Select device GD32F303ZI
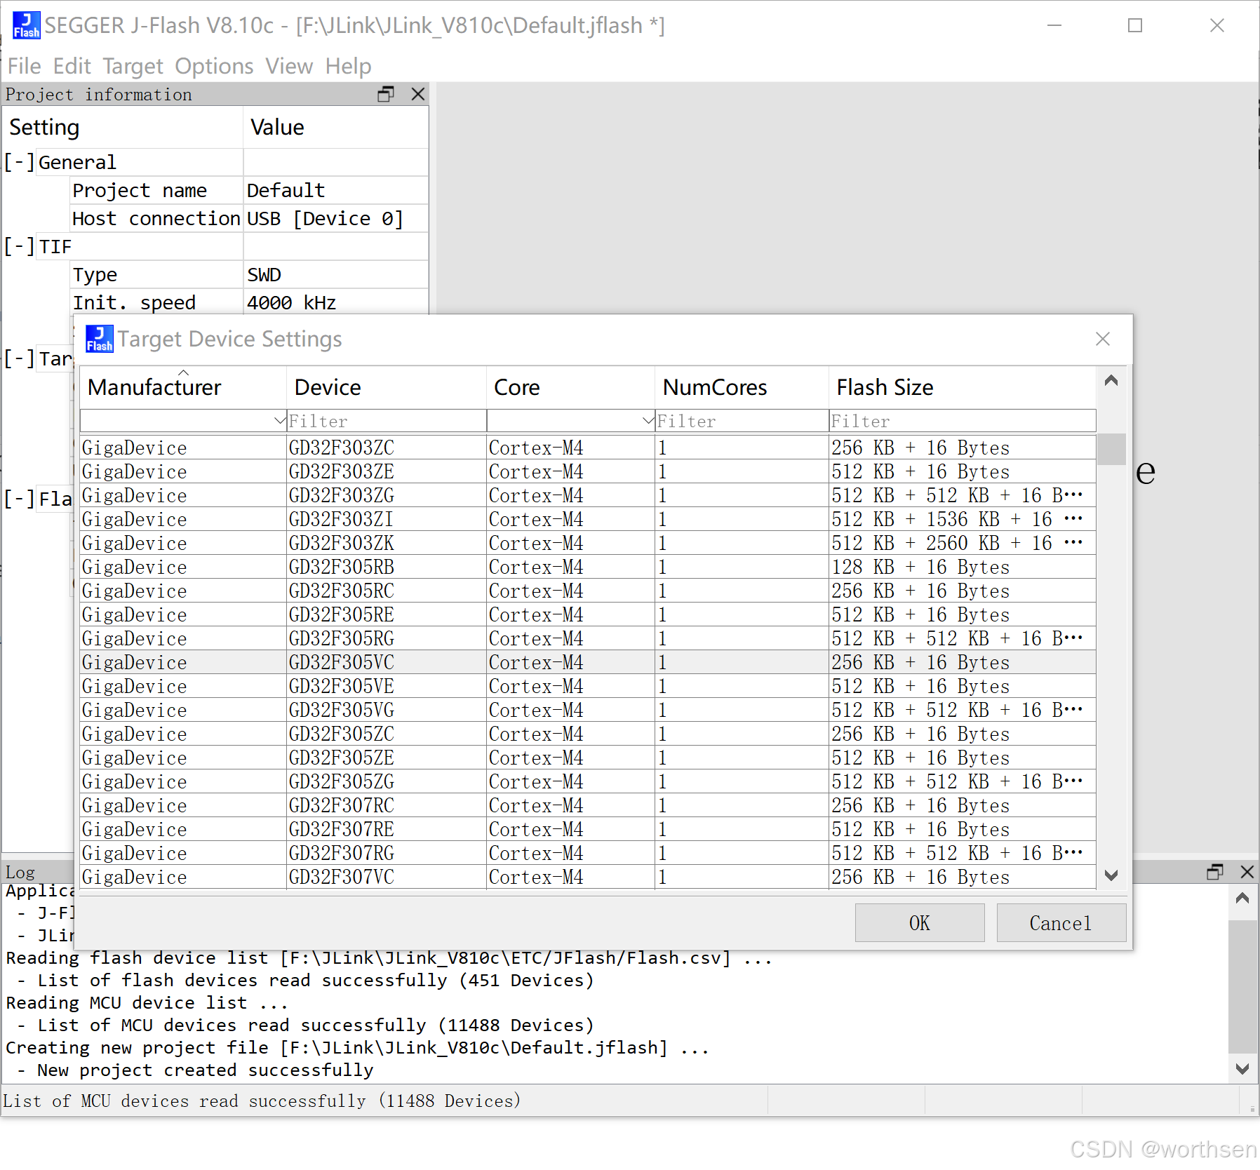This screenshot has height=1170, width=1260. [x=588, y=519]
